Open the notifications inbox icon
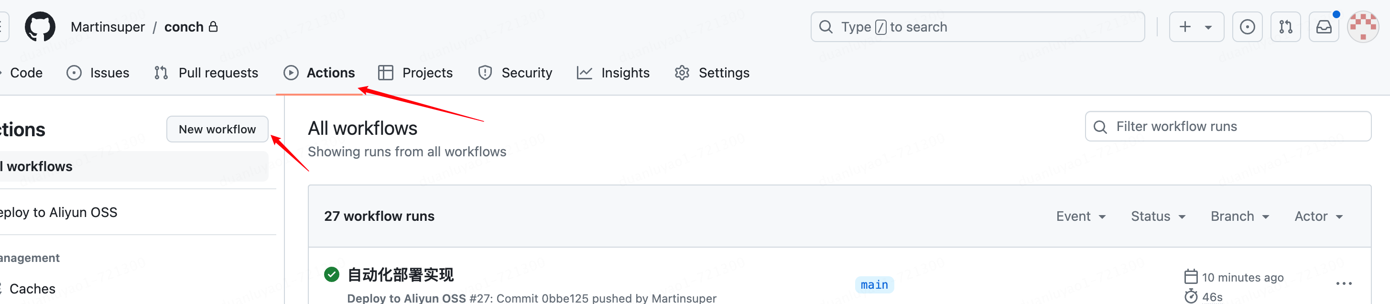1390x304 pixels. [x=1324, y=26]
